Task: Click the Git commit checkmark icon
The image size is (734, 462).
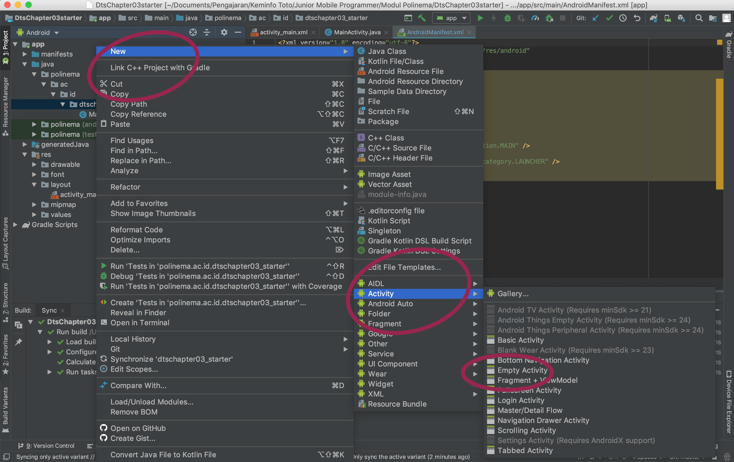Action: click(x=609, y=18)
